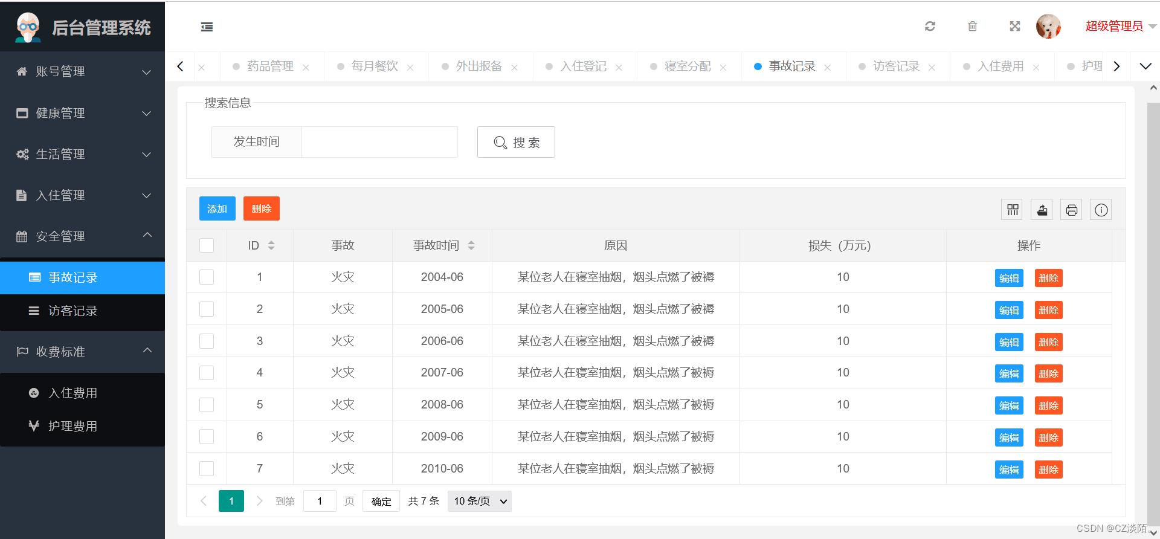Check the row with ID 5
The width and height of the screenshot is (1160, 539).
[x=207, y=404]
